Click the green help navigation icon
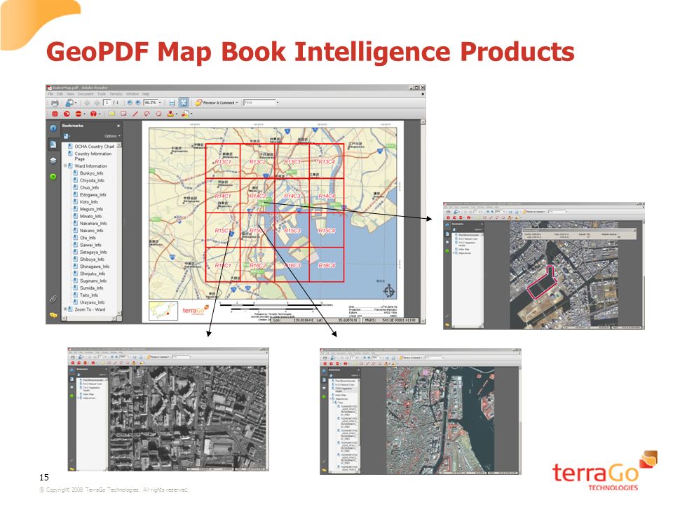This screenshot has height=505, width=673. click(x=53, y=177)
